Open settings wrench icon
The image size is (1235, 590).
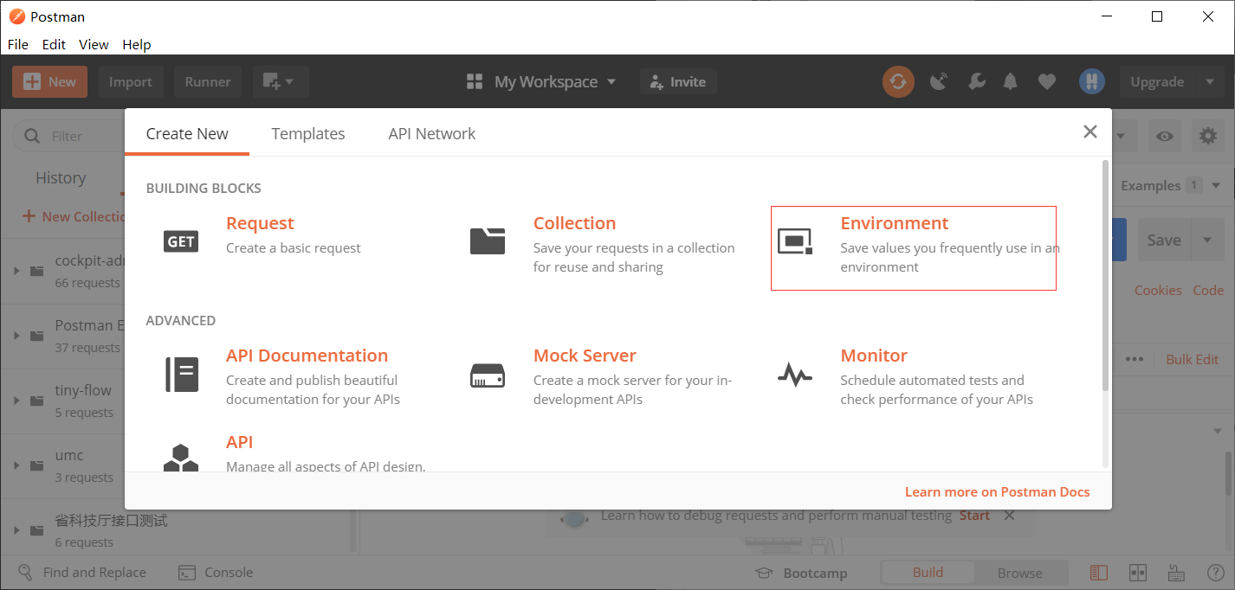coord(975,82)
